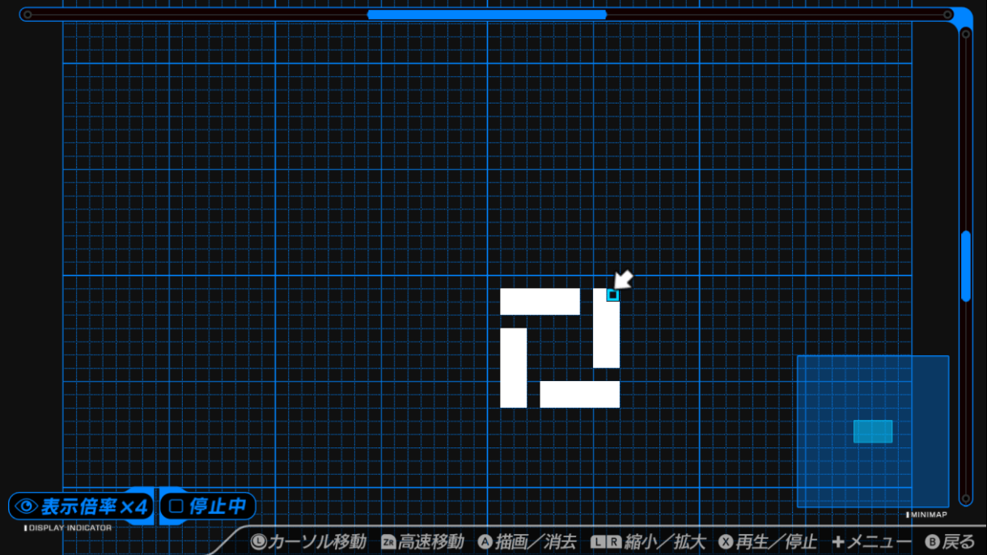Click the 戻る back label
The image size is (987, 555).
tap(959, 542)
